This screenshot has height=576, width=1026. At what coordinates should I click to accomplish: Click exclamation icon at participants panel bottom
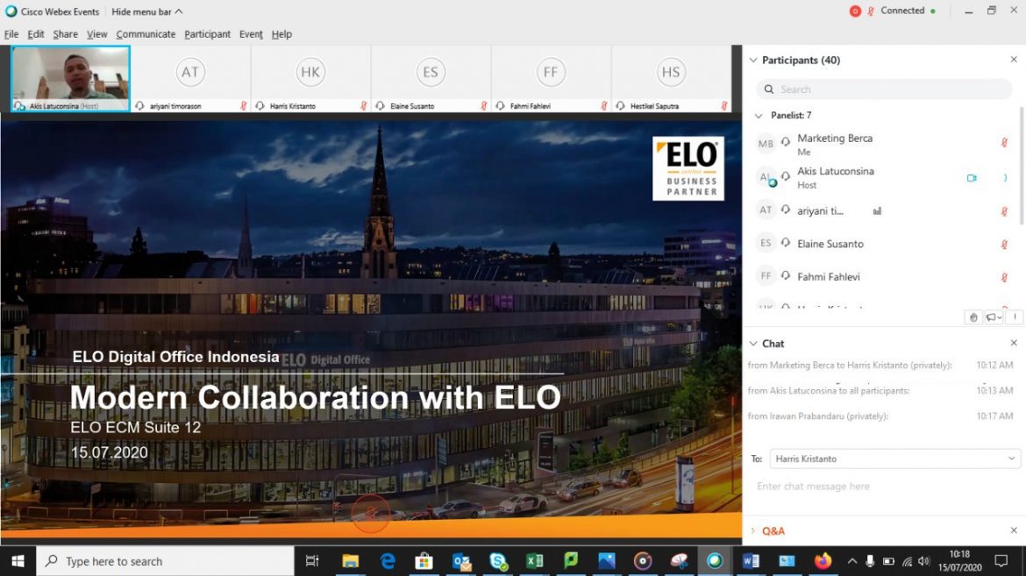pyautogui.click(x=1015, y=316)
